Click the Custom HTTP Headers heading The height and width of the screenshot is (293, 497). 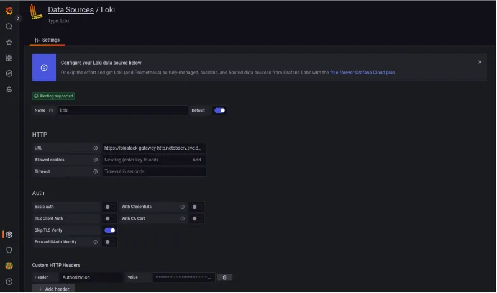[x=56, y=266]
